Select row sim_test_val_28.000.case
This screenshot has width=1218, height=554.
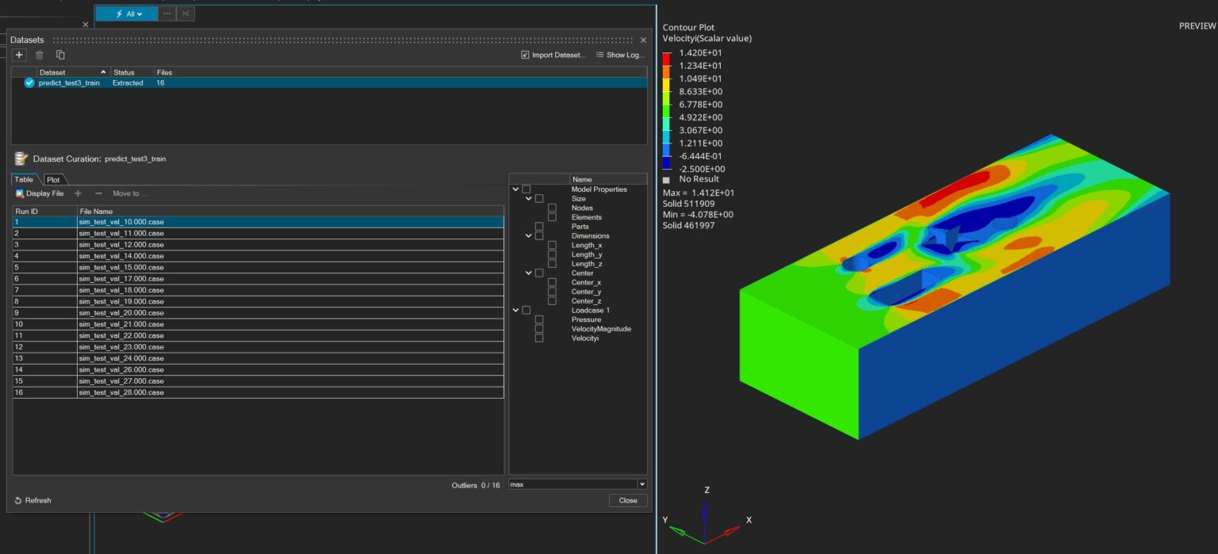(258, 392)
